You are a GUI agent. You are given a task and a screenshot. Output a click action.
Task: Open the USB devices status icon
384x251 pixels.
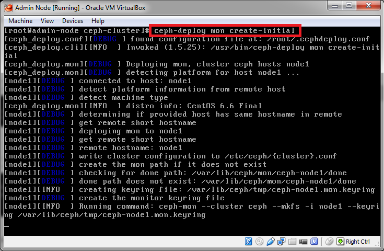click(271, 242)
